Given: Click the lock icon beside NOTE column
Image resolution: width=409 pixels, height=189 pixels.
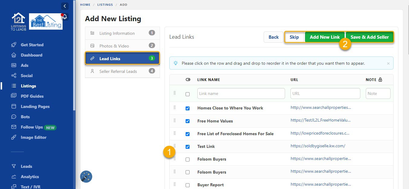Looking at the screenshot, I should point(380,79).
